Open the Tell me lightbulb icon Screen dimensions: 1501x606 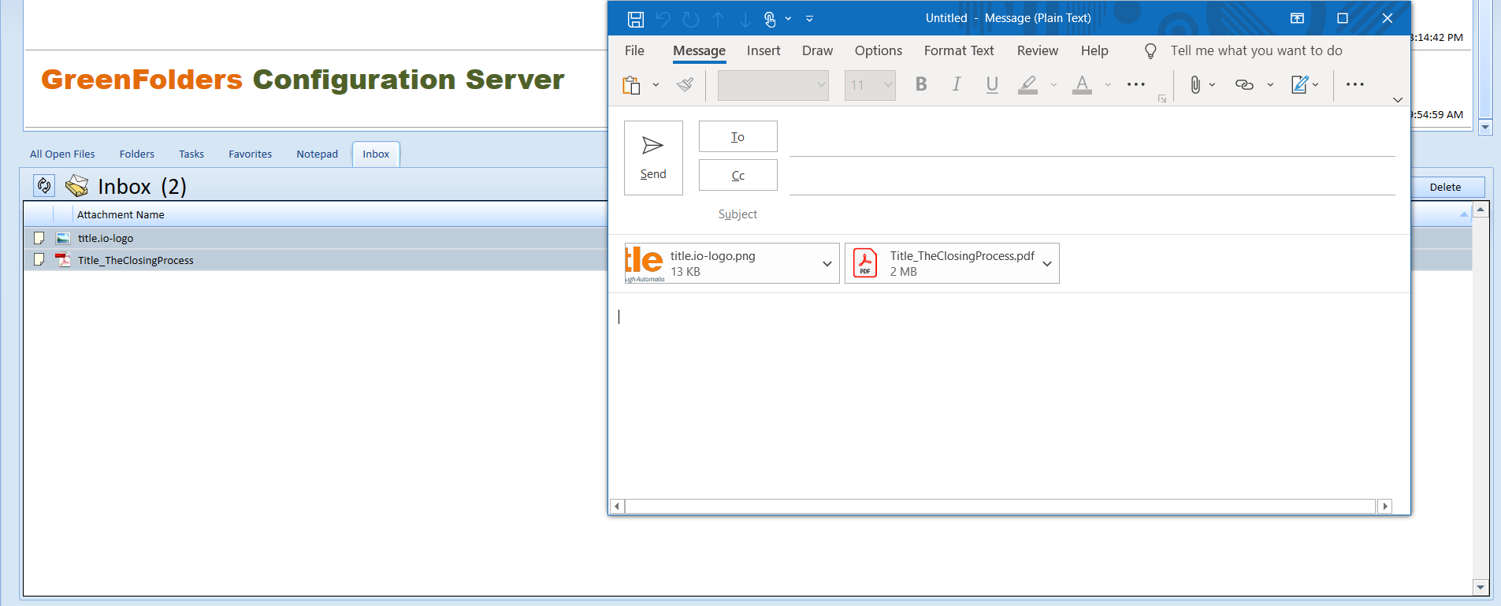1150,51
